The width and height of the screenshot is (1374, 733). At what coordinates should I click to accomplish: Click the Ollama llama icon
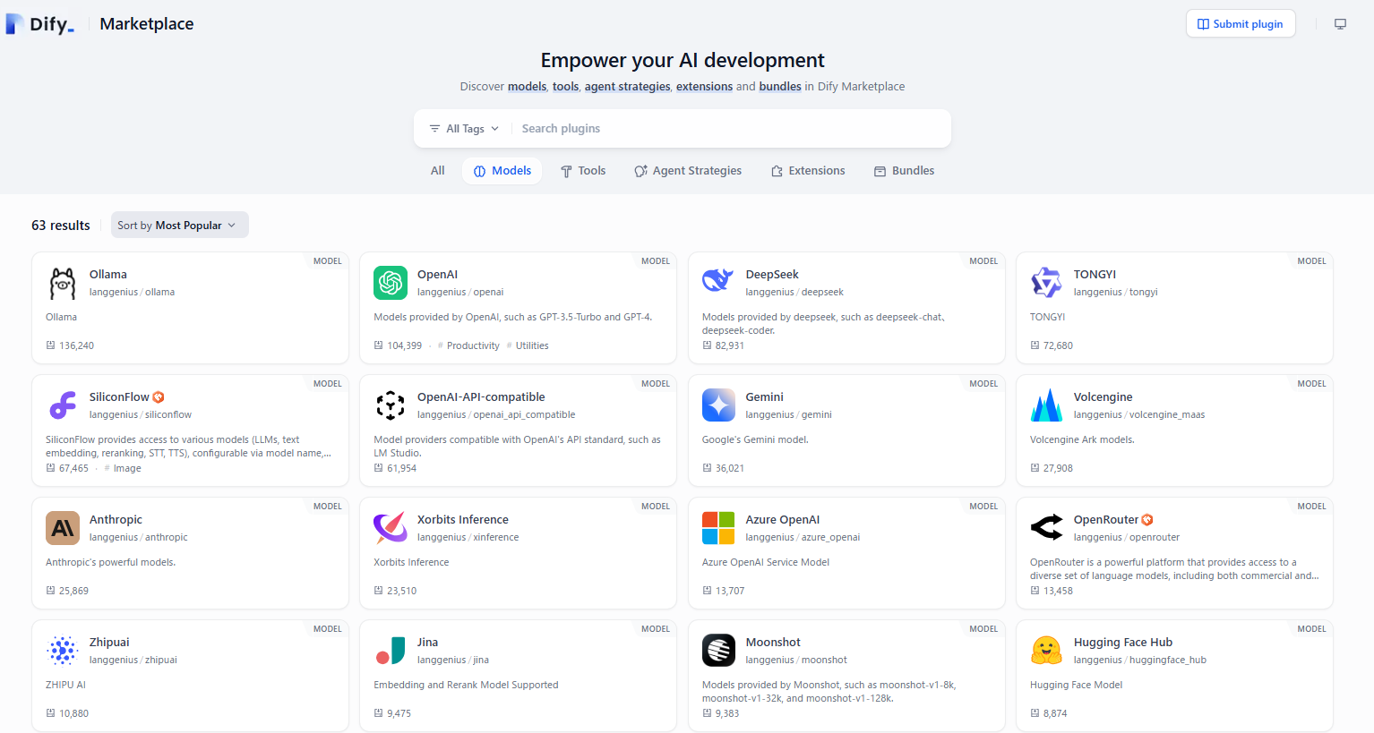pyautogui.click(x=63, y=283)
